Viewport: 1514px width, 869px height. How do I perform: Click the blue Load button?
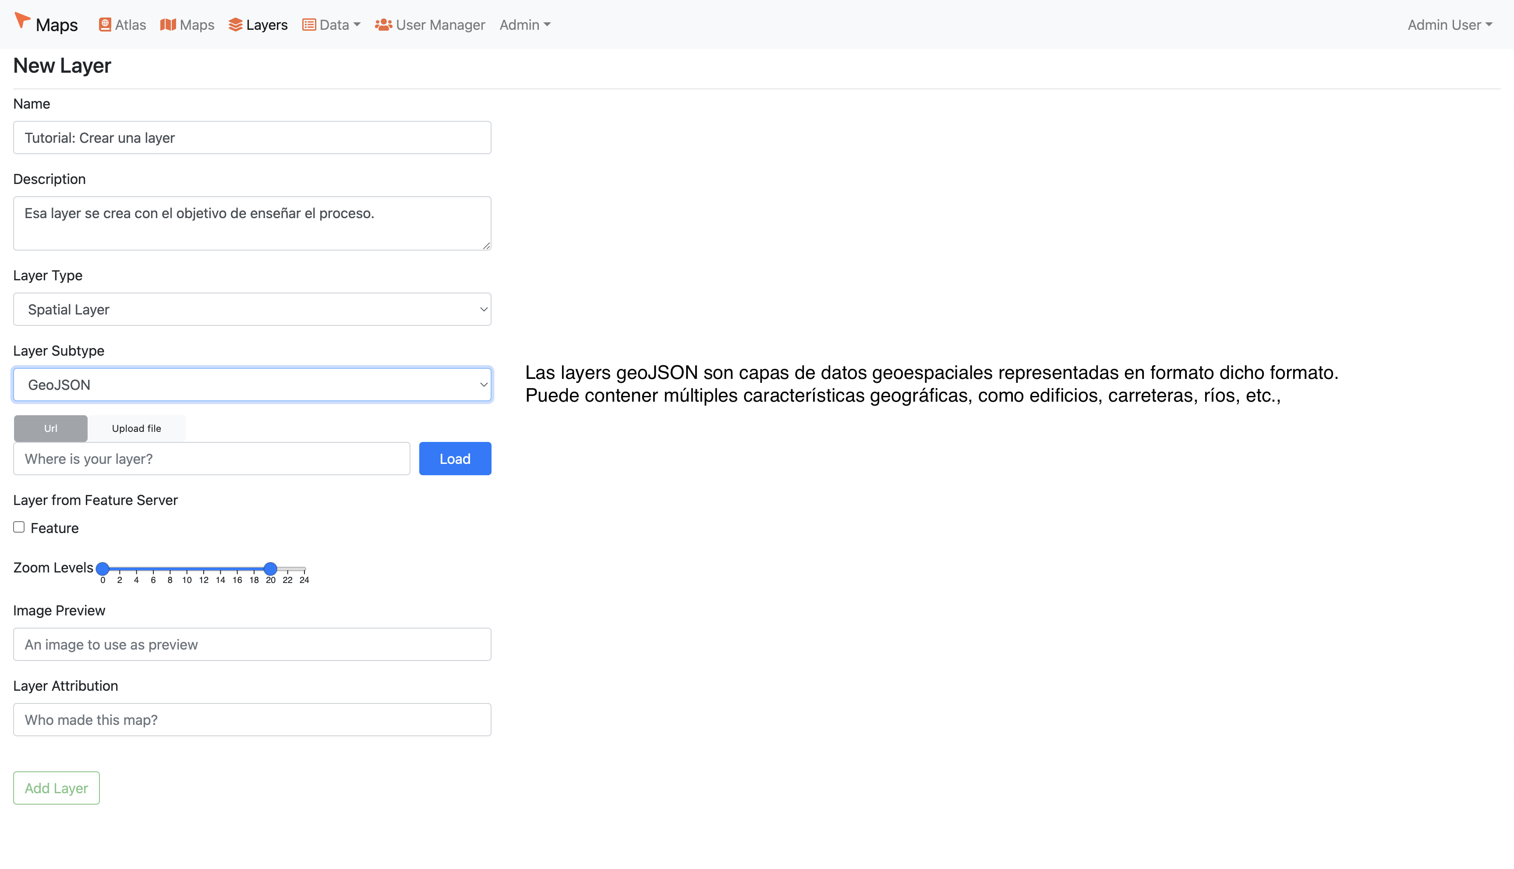pyautogui.click(x=455, y=459)
